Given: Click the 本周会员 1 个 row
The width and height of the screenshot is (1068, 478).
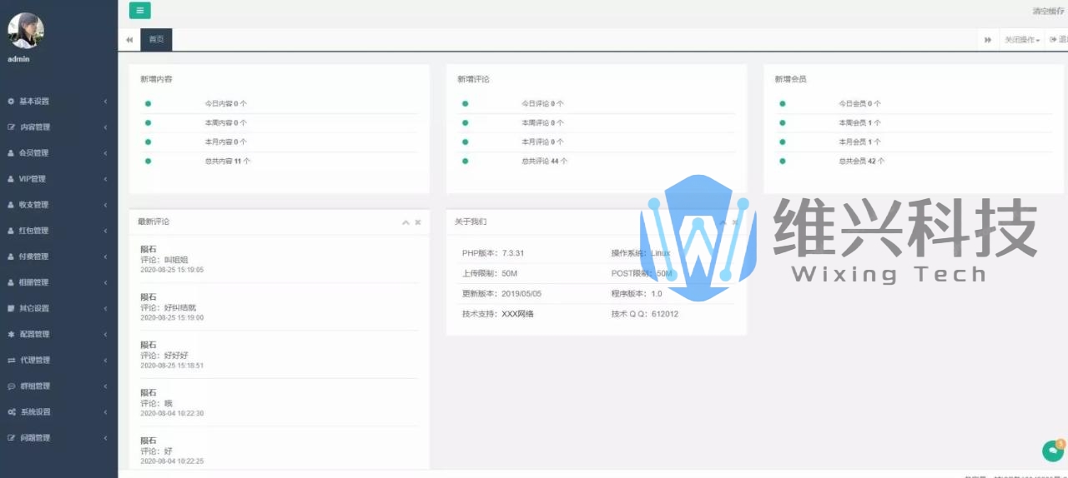Looking at the screenshot, I should pyautogui.click(x=913, y=122).
